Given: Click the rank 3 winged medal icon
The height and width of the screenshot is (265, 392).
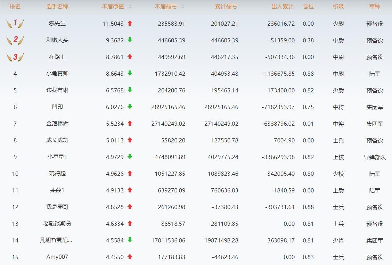Looking at the screenshot, I should pos(15,57).
